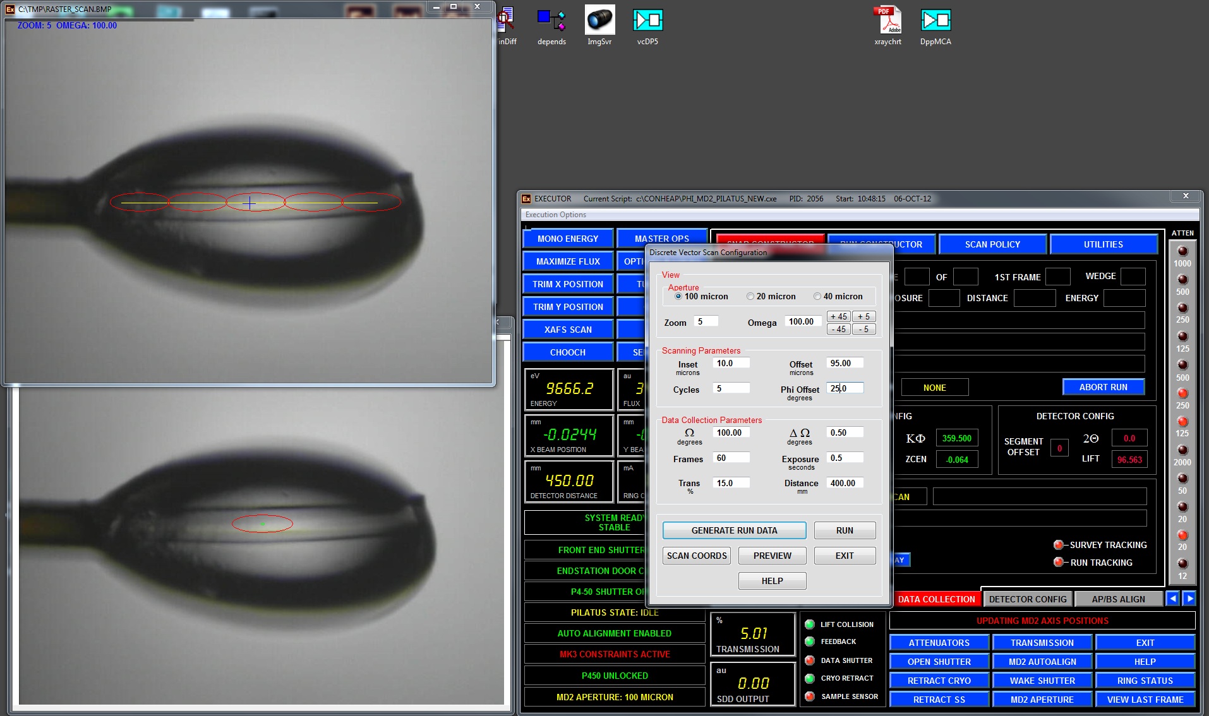The image size is (1209, 716).
Task: Click the Phi Offset degrees field
Action: pyautogui.click(x=845, y=388)
